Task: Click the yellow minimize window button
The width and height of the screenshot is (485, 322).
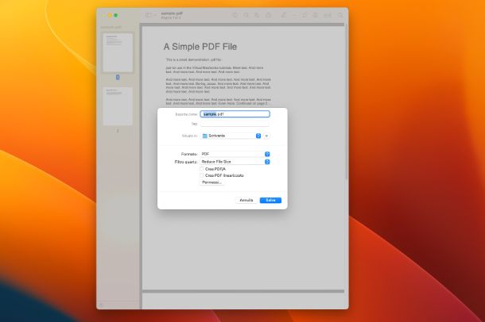Action: point(110,15)
